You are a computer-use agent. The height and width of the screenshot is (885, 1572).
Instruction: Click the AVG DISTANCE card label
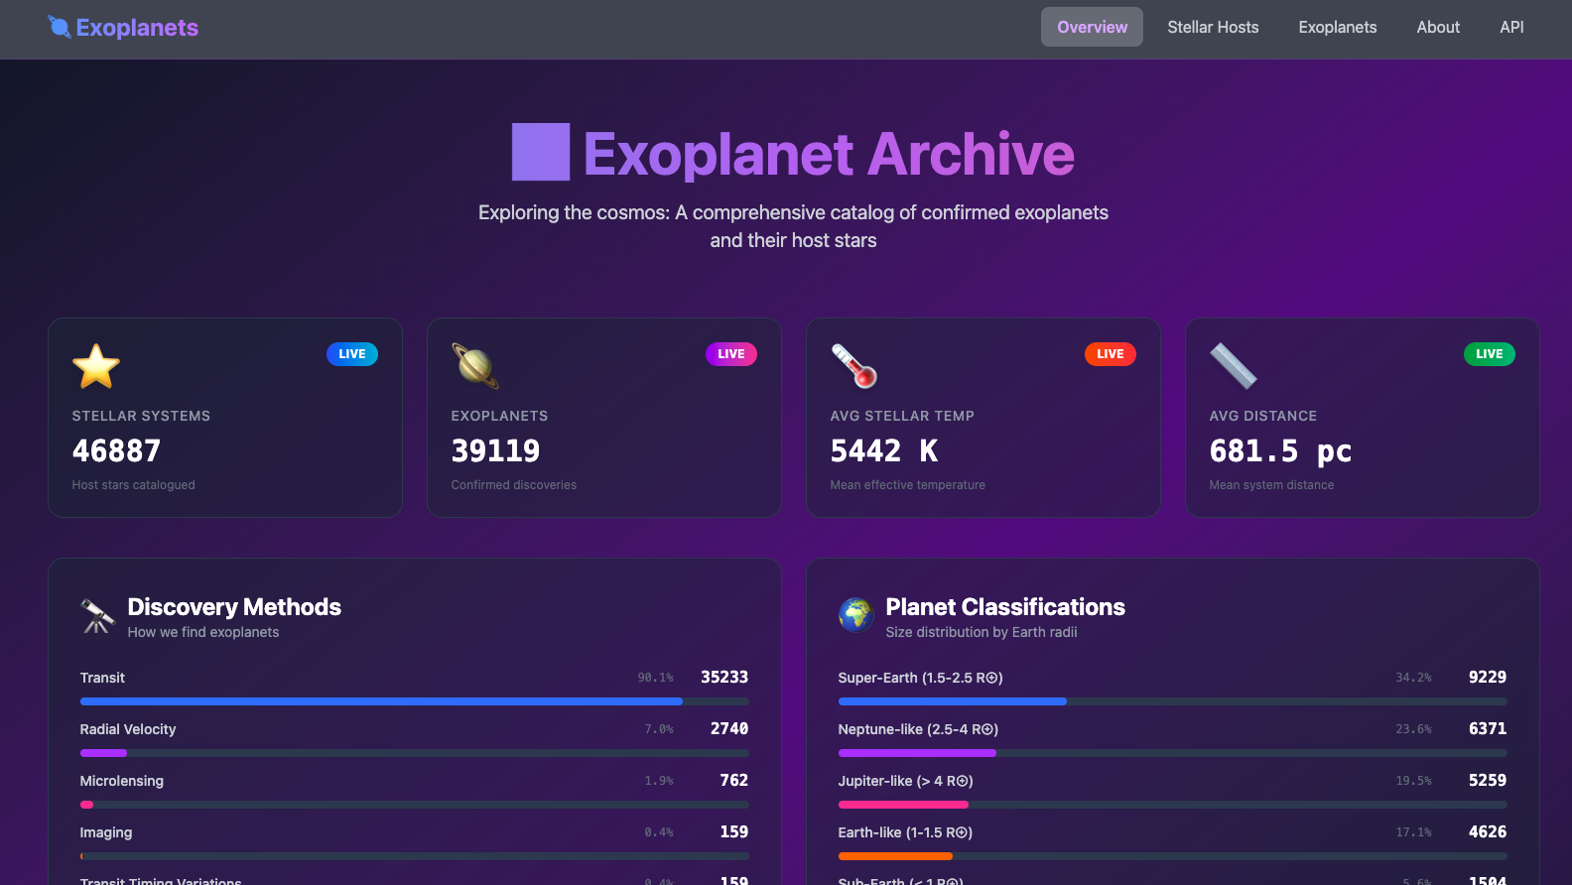1263,416
